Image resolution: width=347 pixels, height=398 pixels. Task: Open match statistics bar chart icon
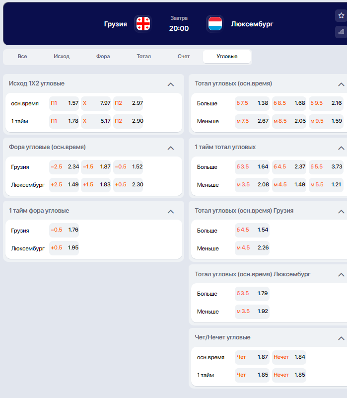341,32
